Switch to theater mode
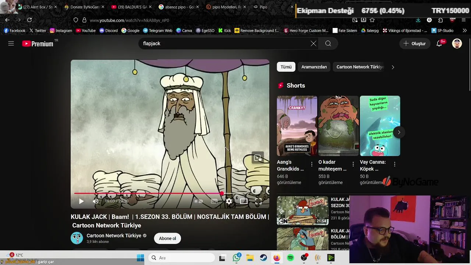The height and width of the screenshot is (265, 471). tap(244, 201)
